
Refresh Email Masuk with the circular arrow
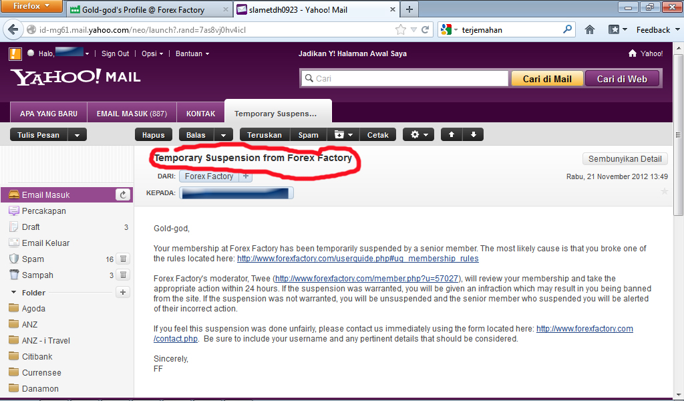click(123, 194)
